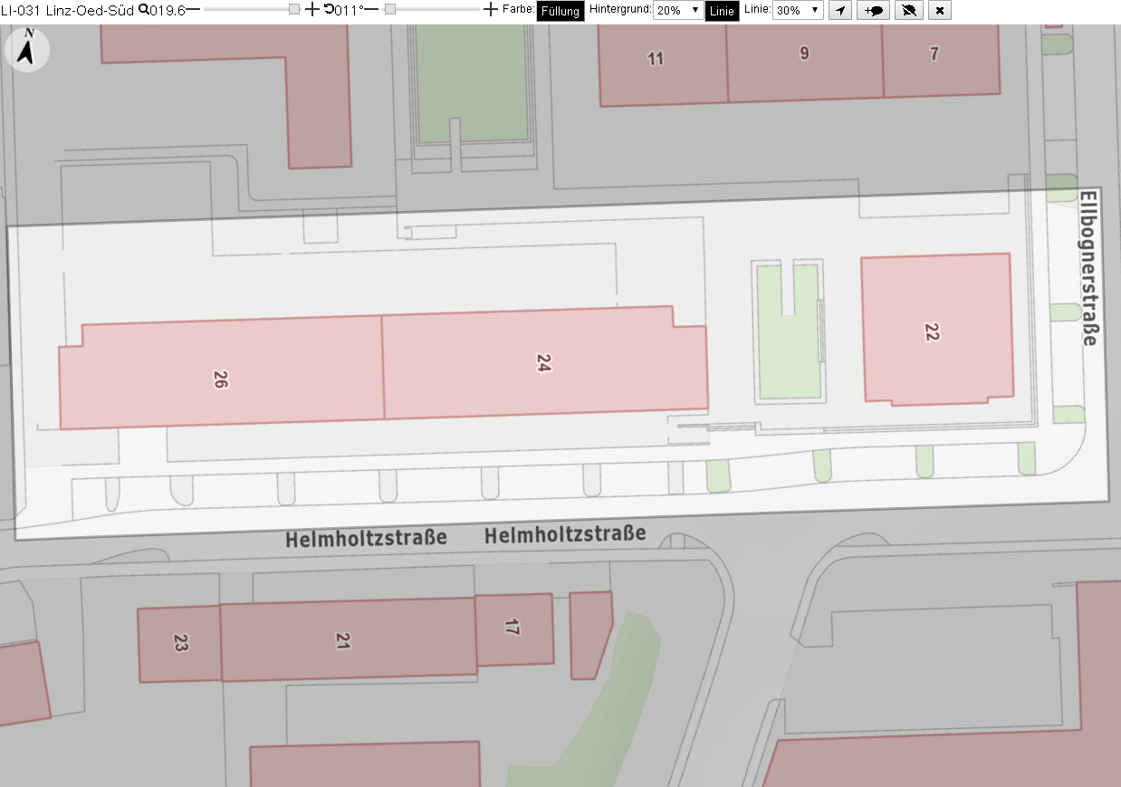The height and width of the screenshot is (787, 1121).
Task: Toggle the Linie color button
Action: point(722,11)
